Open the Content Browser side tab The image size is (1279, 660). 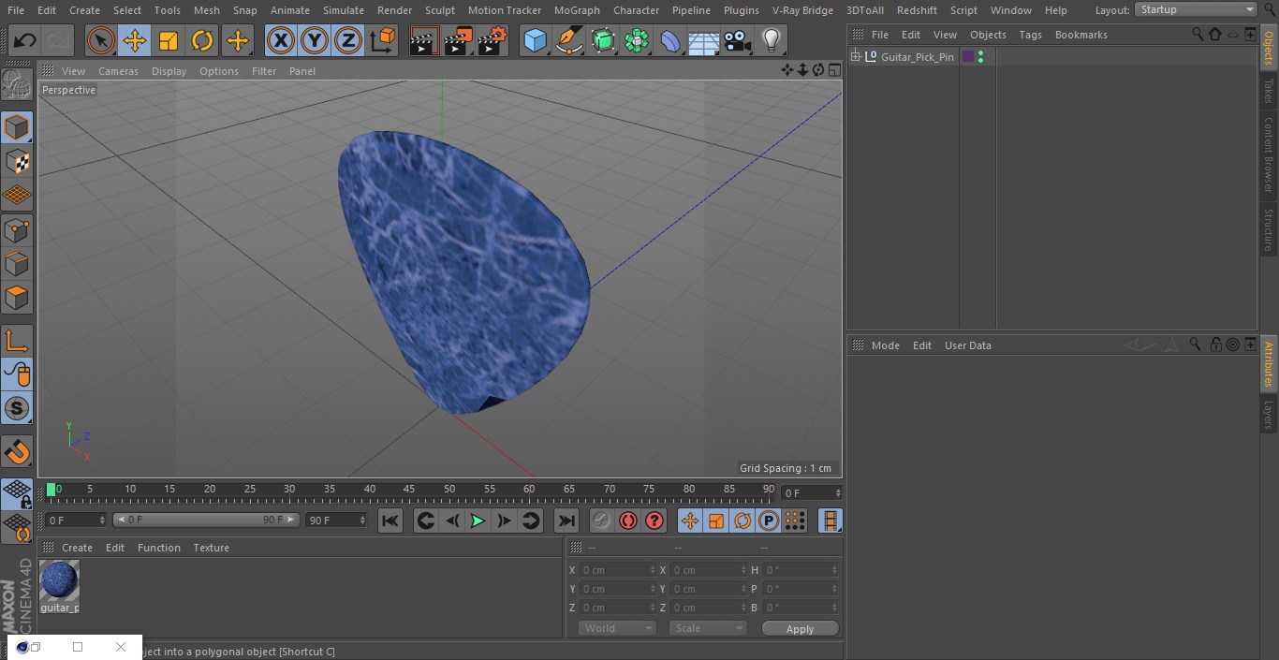pos(1269,154)
